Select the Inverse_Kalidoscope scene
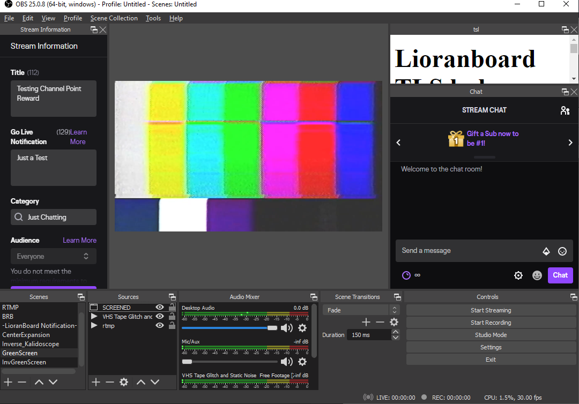This screenshot has height=404, width=579. pos(39,344)
